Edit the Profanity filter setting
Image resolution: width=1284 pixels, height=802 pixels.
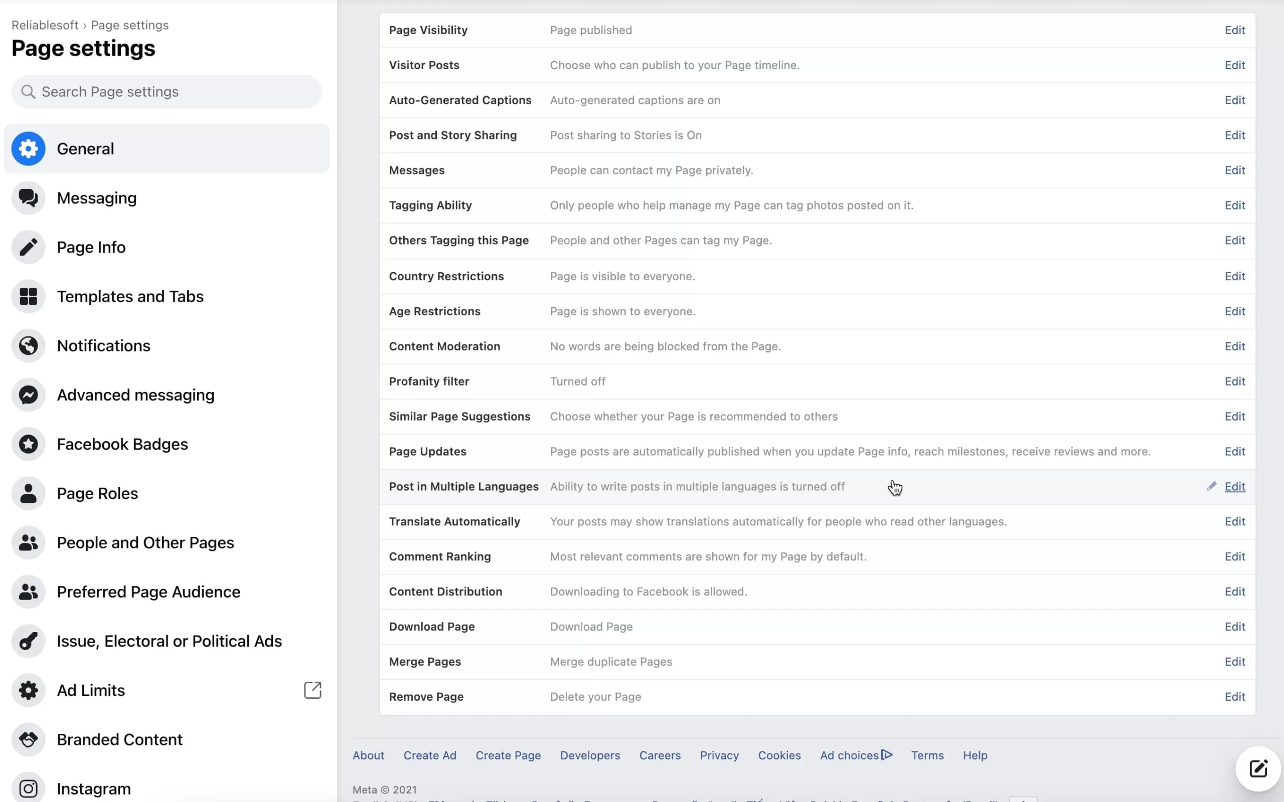1235,381
